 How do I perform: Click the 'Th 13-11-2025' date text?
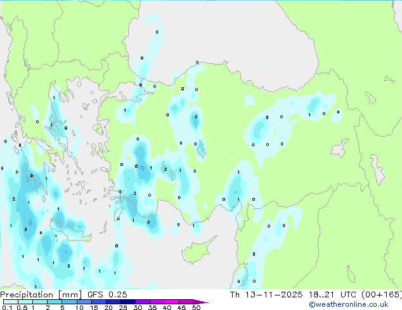click(x=266, y=295)
